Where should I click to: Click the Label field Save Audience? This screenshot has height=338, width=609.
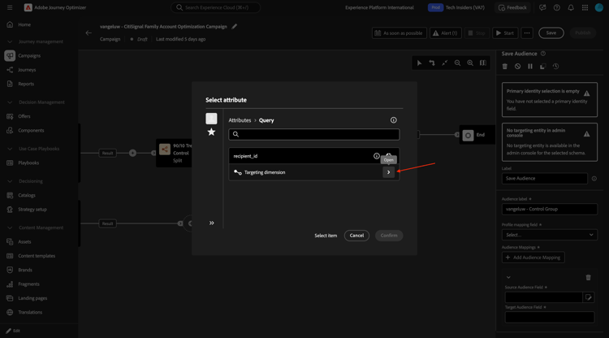[544, 178]
